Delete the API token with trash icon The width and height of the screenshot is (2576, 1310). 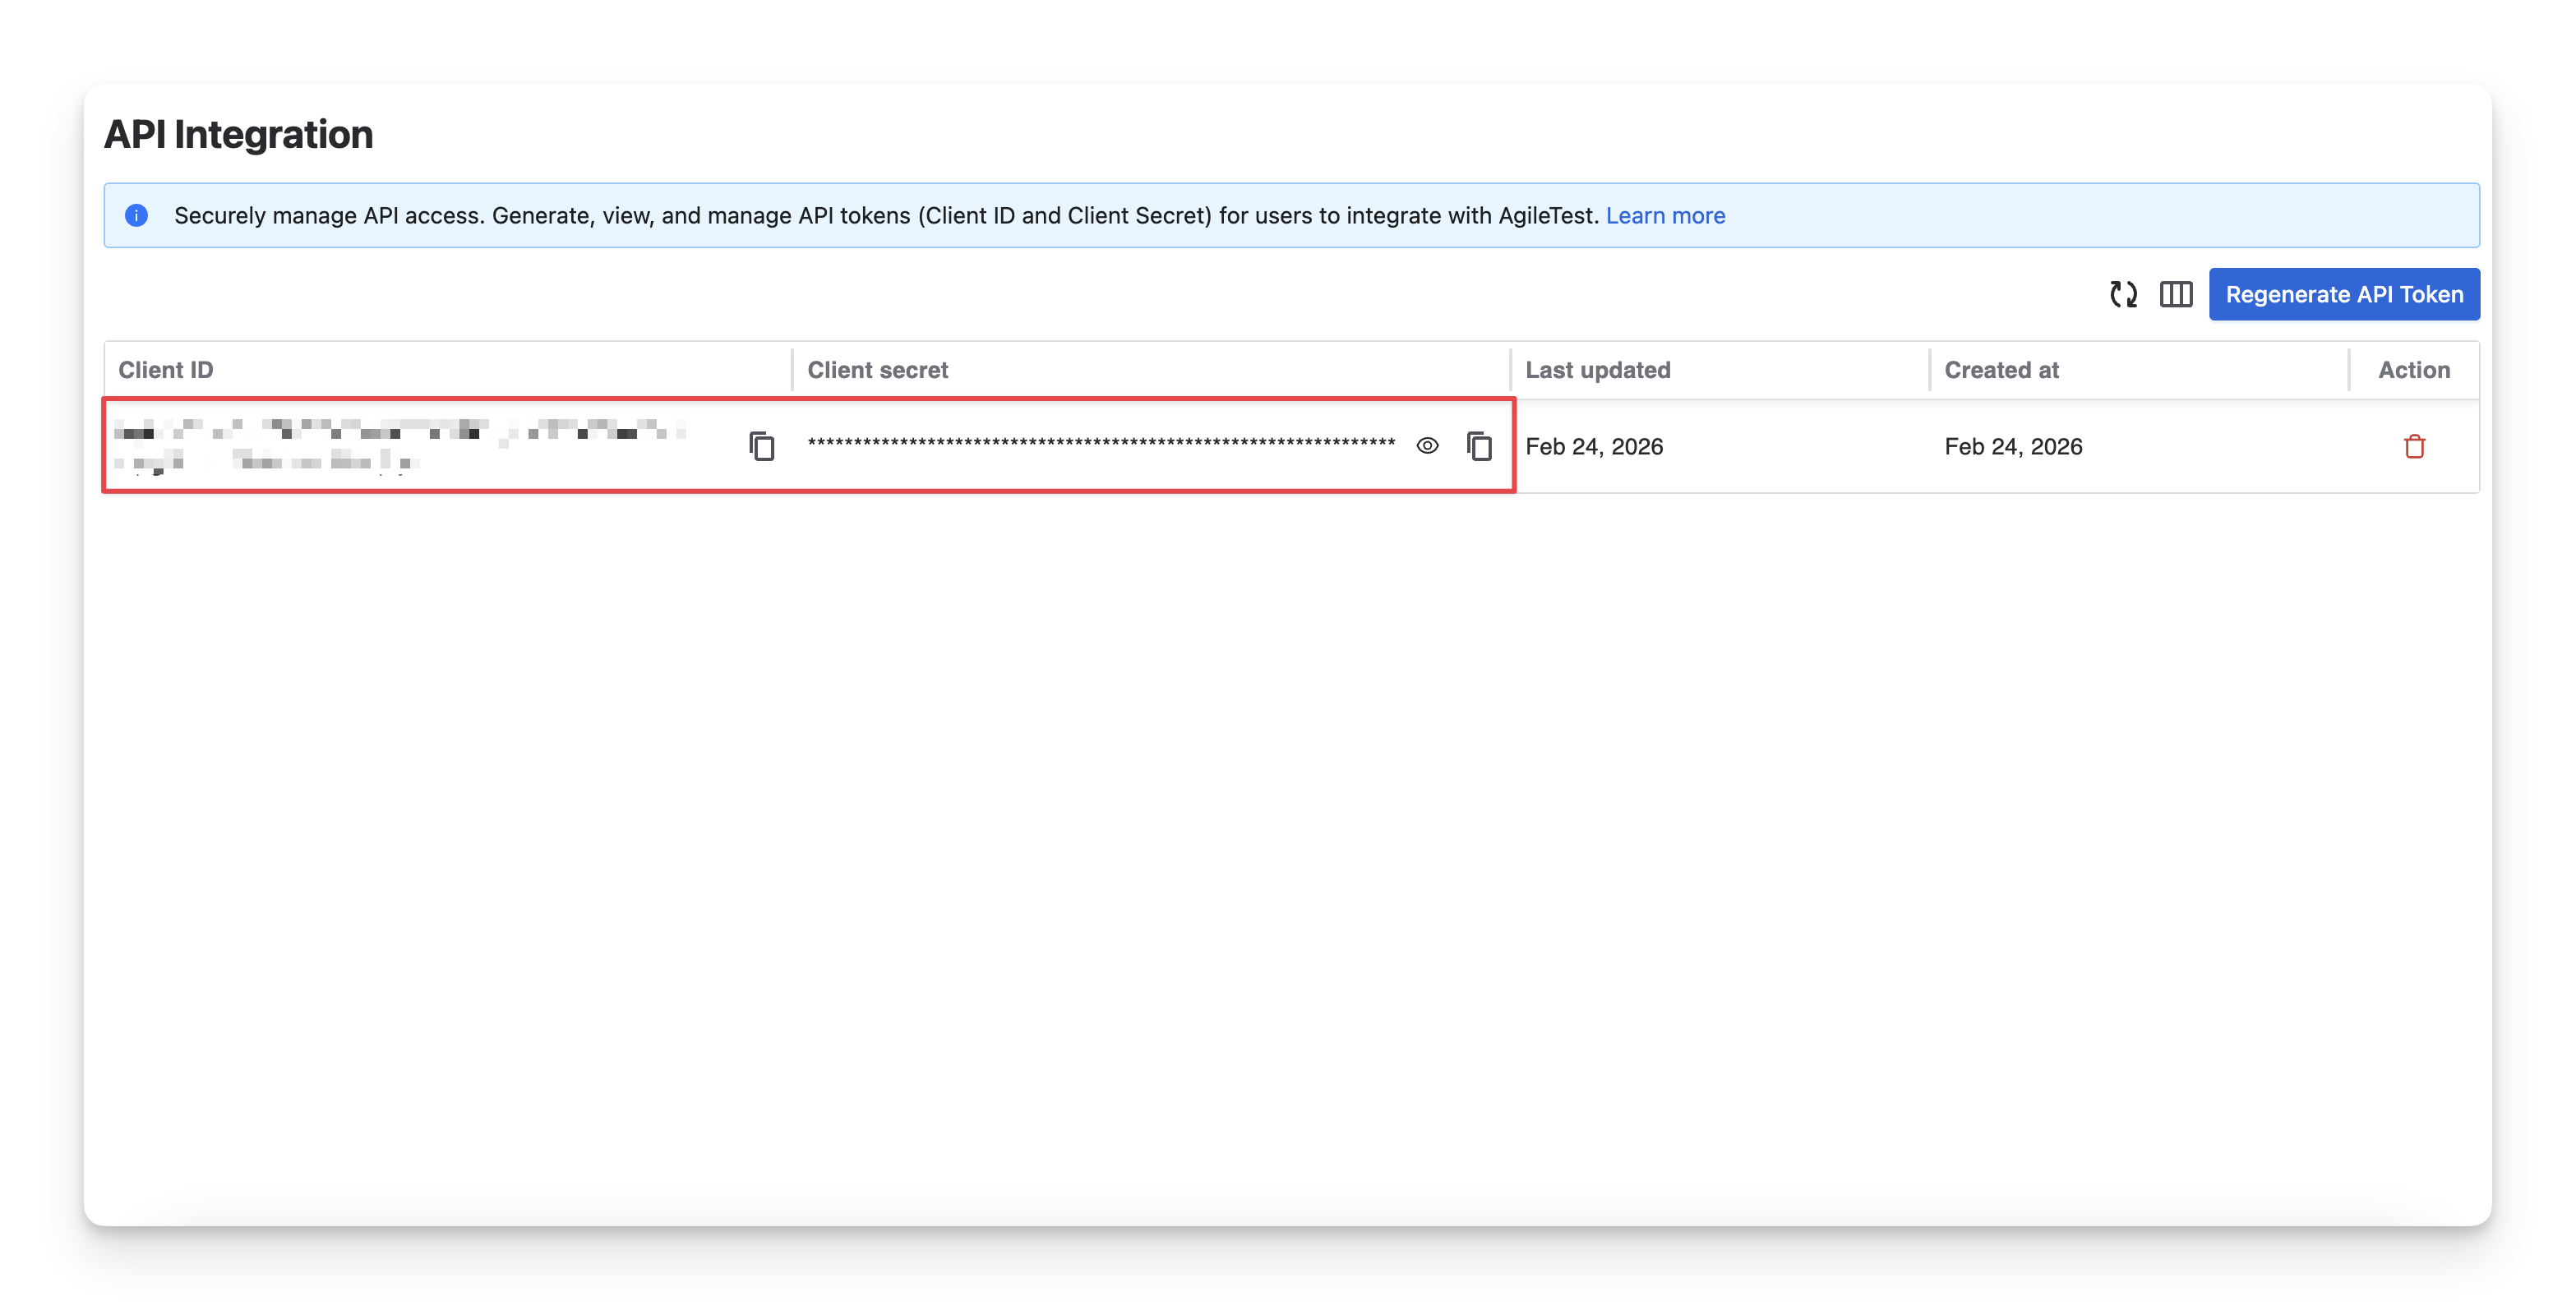(x=2414, y=446)
